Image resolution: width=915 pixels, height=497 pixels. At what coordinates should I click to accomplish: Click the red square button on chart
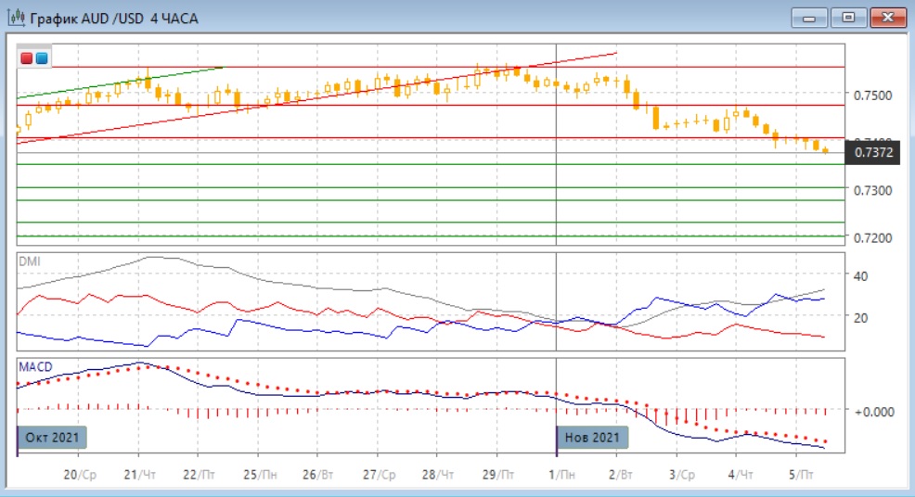27,58
